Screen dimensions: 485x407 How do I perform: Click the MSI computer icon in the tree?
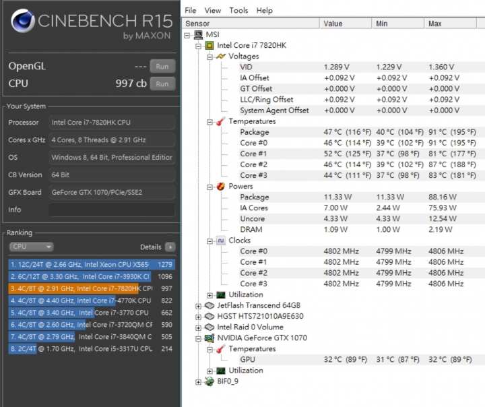click(x=198, y=34)
